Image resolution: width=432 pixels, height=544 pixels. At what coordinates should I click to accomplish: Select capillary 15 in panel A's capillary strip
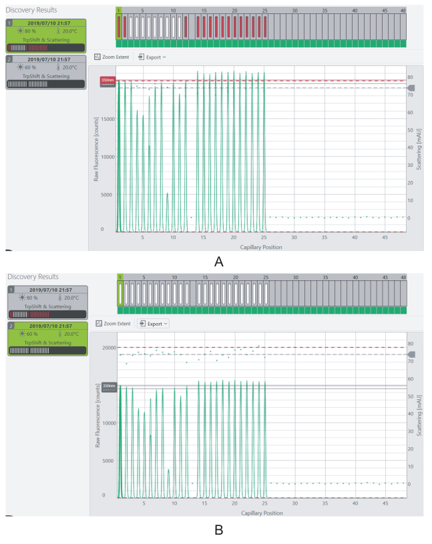pyautogui.click(x=204, y=27)
